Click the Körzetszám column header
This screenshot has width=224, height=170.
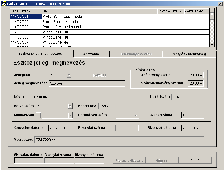197,11
